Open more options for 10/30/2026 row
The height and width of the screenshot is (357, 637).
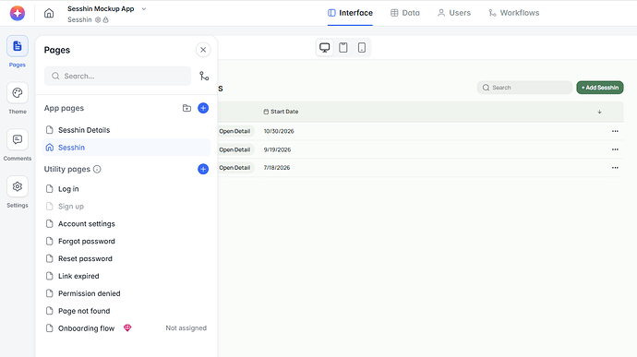tap(615, 131)
